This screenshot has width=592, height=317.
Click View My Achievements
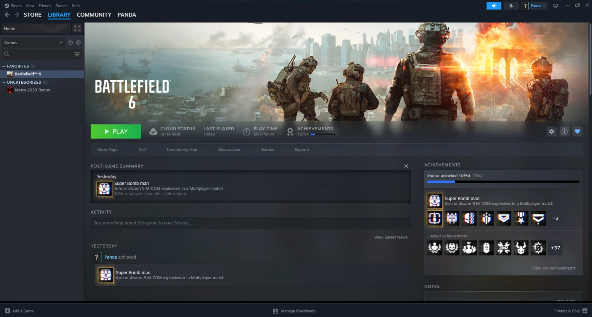click(554, 268)
